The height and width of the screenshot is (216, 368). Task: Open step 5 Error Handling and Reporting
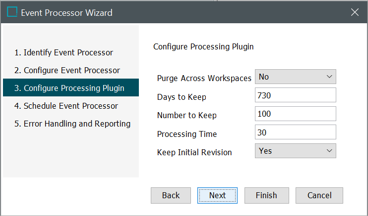coord(72,124)
